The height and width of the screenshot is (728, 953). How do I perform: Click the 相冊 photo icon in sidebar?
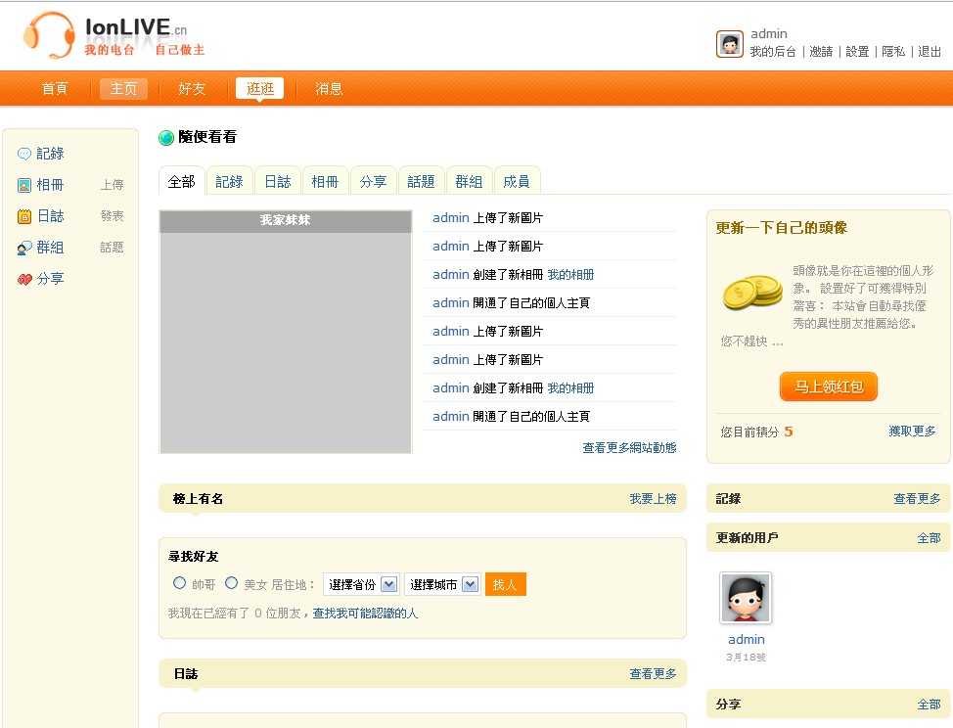[x=24, y=185]
